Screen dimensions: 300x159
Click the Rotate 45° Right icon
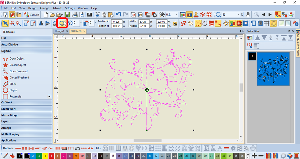(62, 23)
